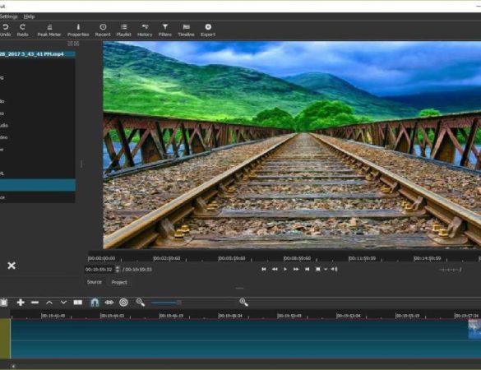Screen dimensions: 481x370
Task: Click the Overwrite down-chevron timeline icon
Action: (63, 303)
